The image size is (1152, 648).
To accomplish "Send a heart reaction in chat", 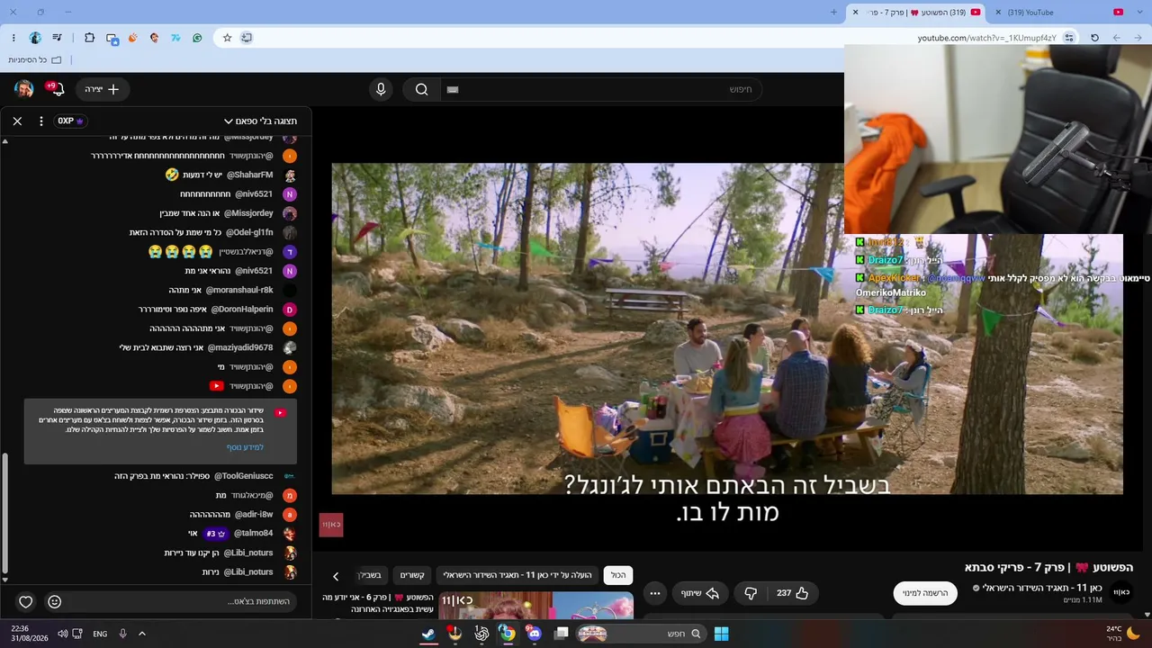I will 26,601.
